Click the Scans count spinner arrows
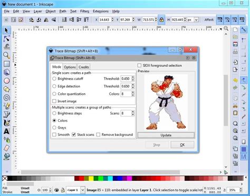The width and height of the screenshot is (250, 196). pyautogui.click(x=133, y=113)
